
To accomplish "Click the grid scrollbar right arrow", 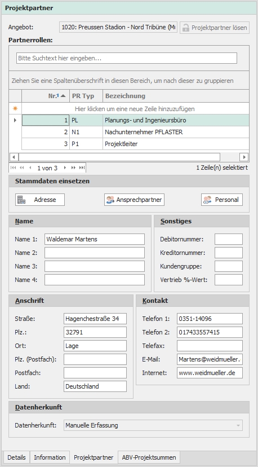I will click(x=244, y=157).
